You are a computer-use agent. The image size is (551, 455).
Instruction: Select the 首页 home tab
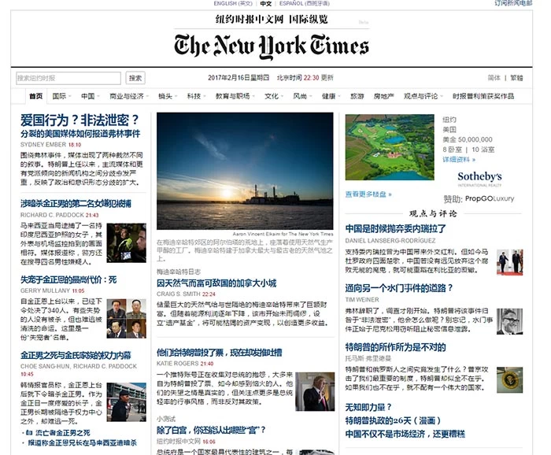(36, 96)
